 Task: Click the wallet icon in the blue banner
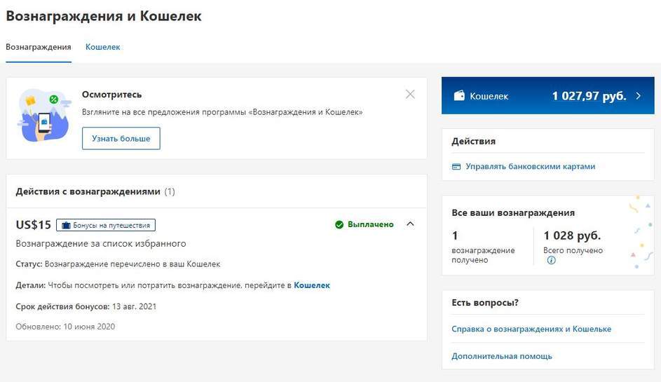(x=459, y=96)
